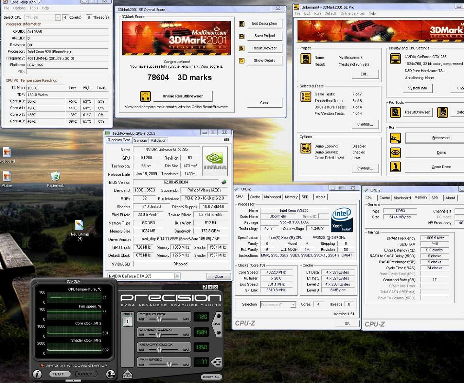
Task: Click the GPU-Z screenshot camera icon
Action: [227, 140]
